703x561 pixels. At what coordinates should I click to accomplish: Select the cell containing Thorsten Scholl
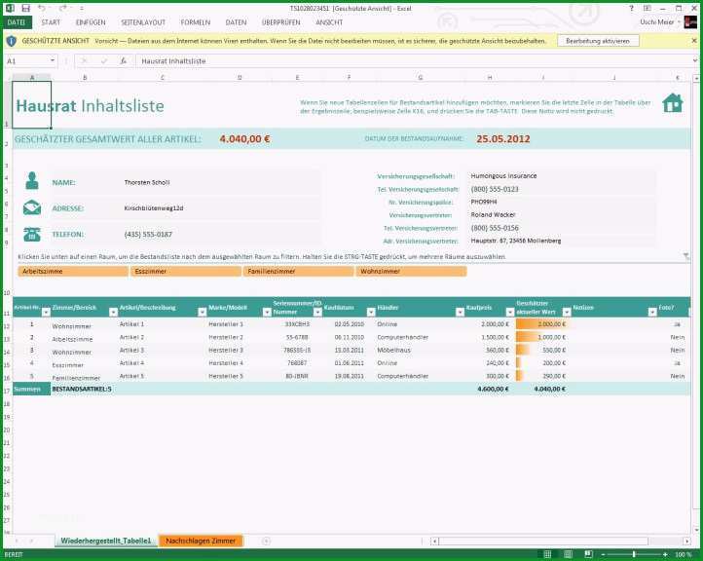tap(220, 182)
